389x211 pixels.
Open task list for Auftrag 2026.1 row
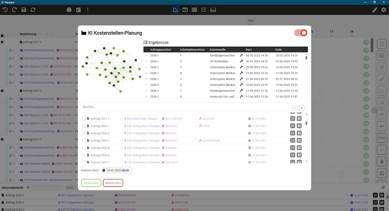[293, 126]
